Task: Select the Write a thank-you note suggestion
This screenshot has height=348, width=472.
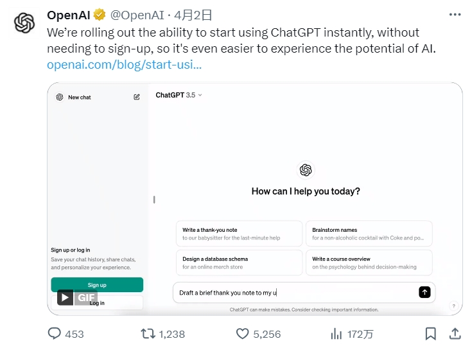Action: (239, 234)
